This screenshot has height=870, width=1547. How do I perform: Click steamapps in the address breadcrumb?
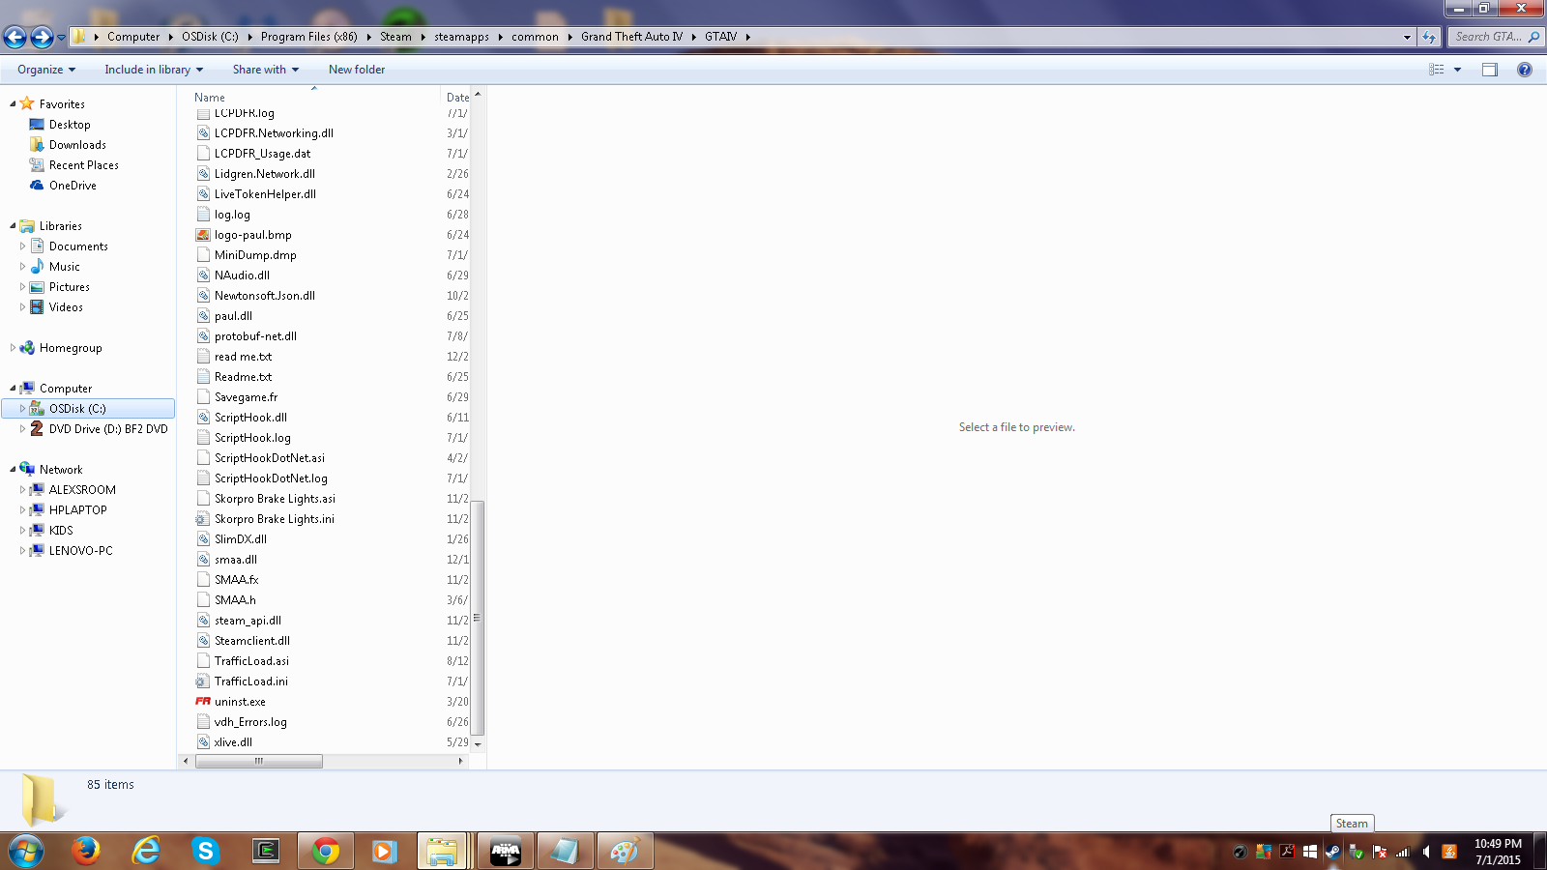(461, 37)
